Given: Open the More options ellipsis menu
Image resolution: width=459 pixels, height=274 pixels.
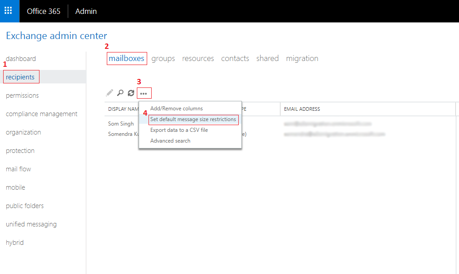Looking at the screenshot, I should pos(144,92).
